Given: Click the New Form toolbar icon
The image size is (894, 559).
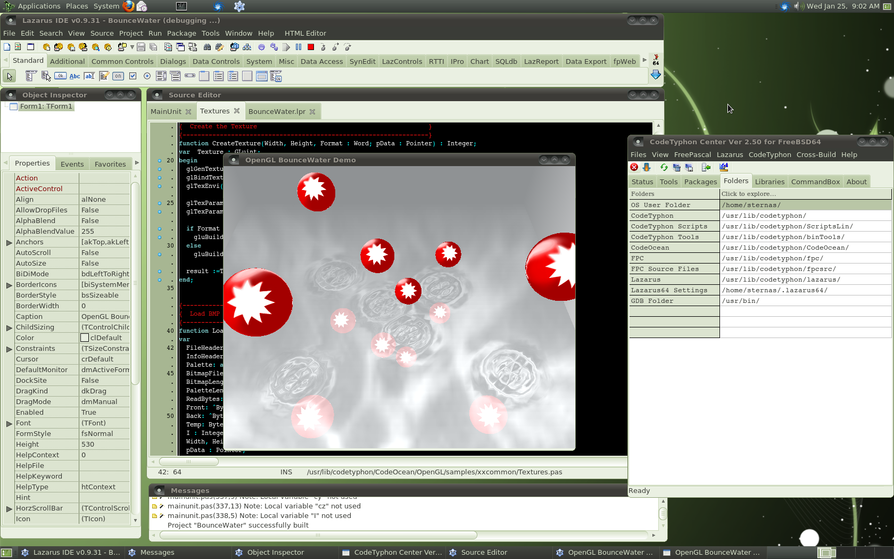Looking at the screenshot, I should point(30,47).
